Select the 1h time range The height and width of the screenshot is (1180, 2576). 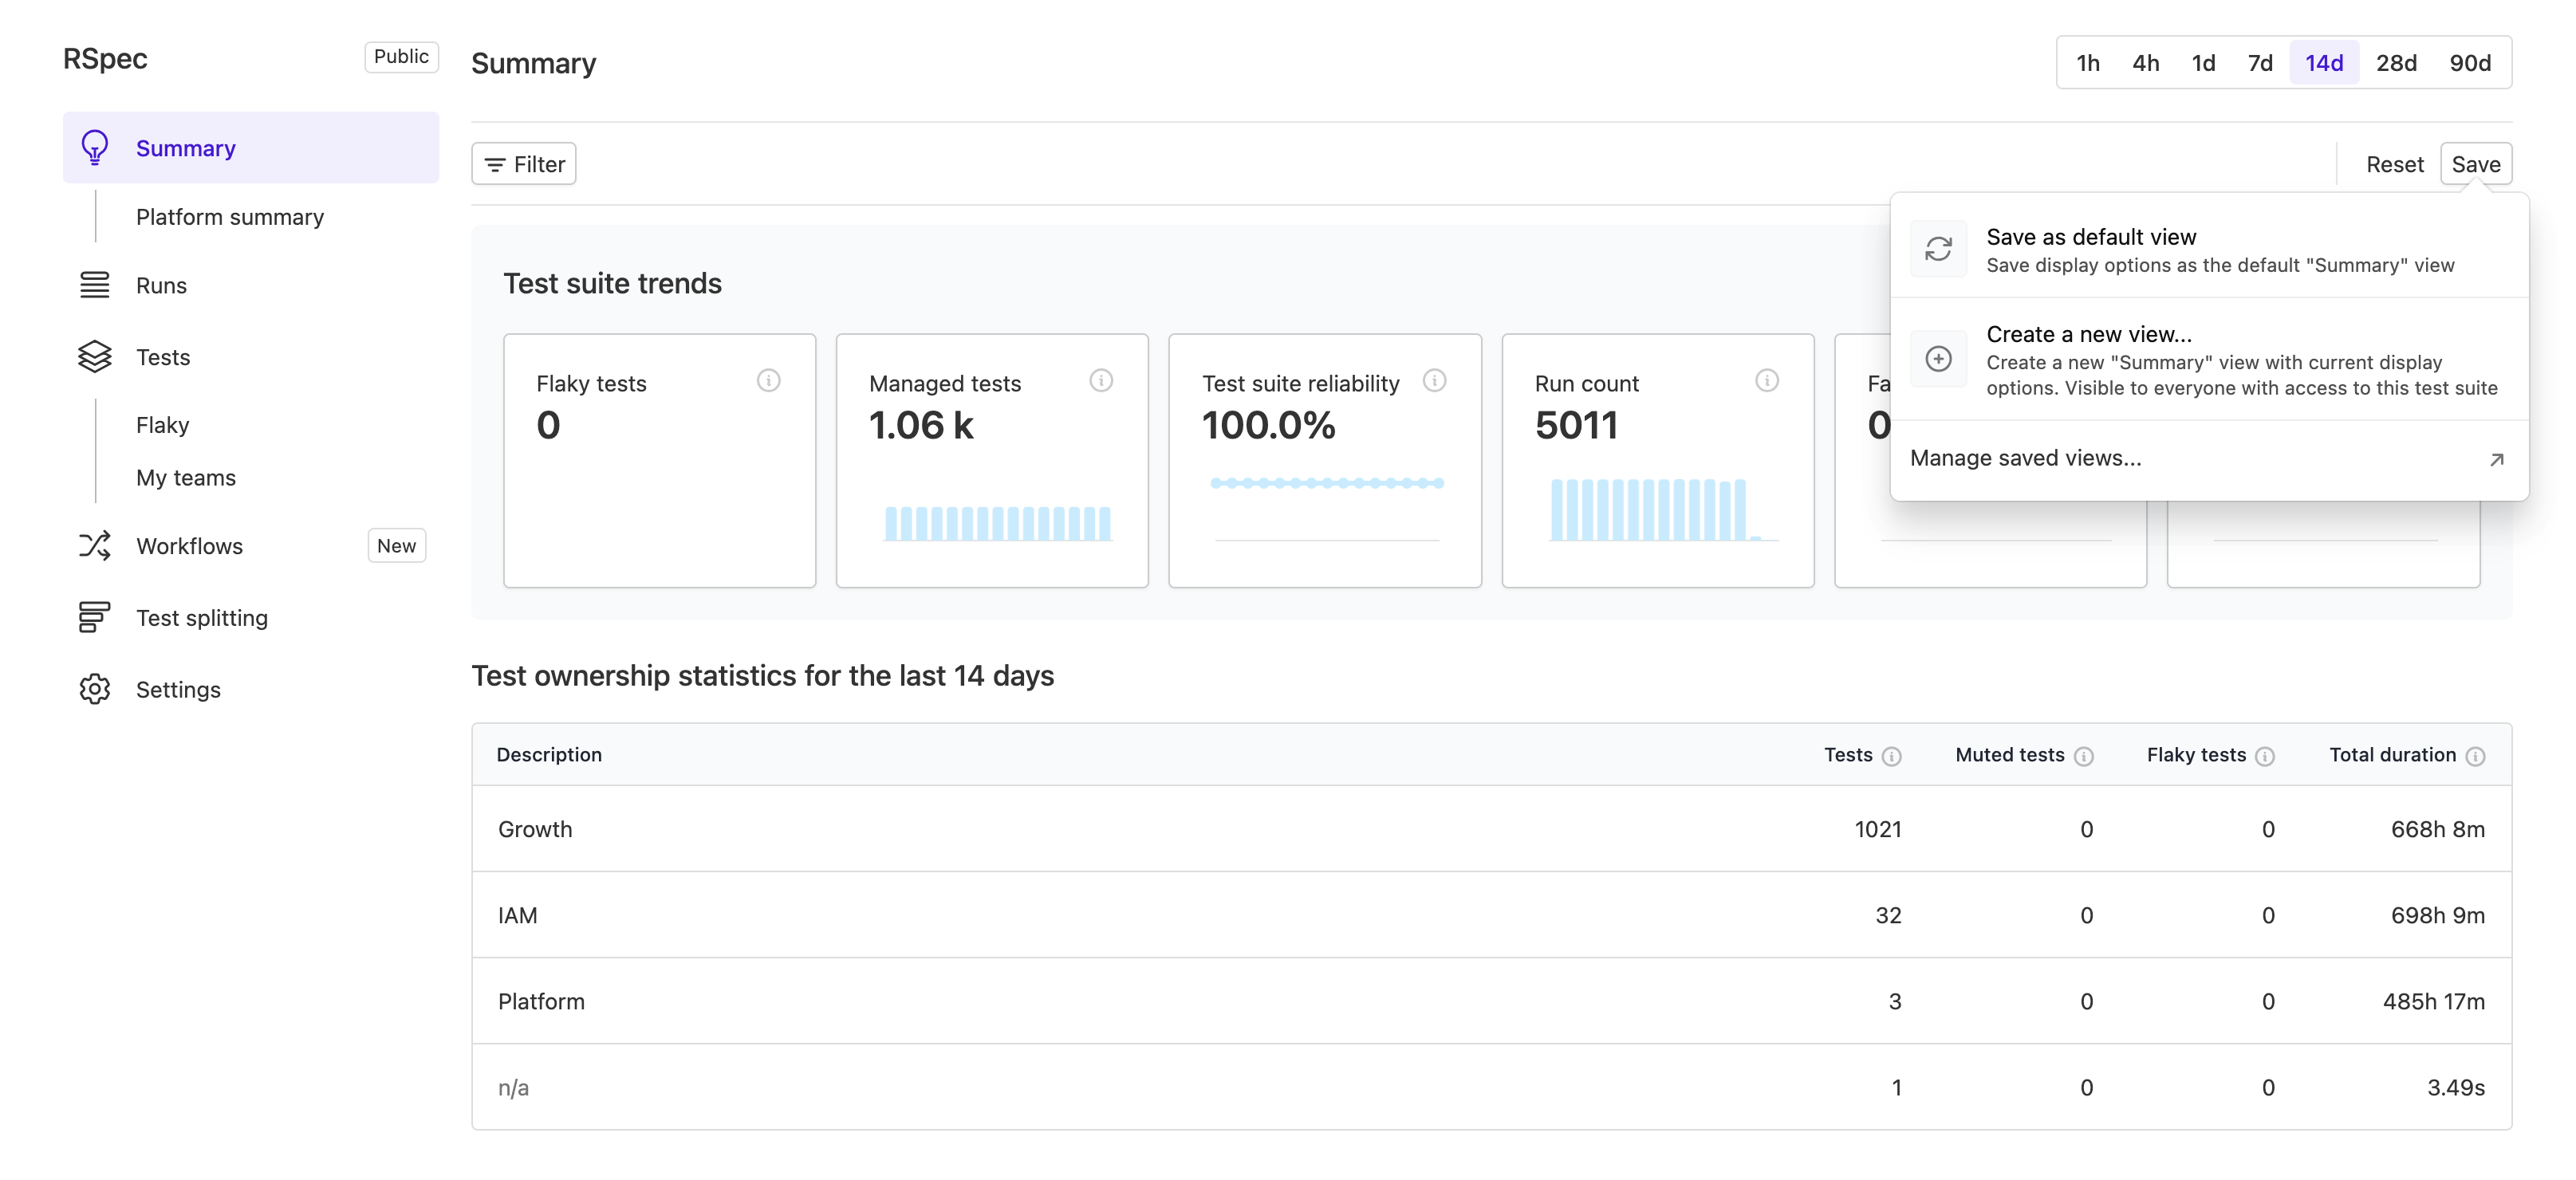tap(2087, 62)
